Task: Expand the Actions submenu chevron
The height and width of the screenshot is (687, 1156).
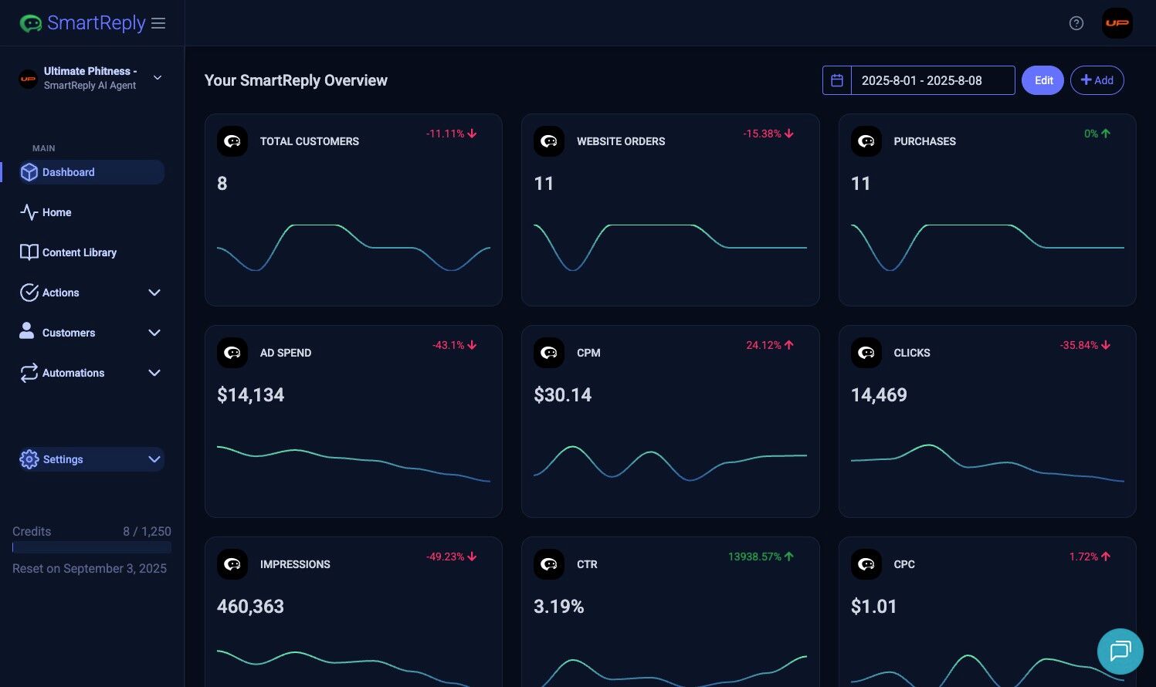Action: (154, 293)
